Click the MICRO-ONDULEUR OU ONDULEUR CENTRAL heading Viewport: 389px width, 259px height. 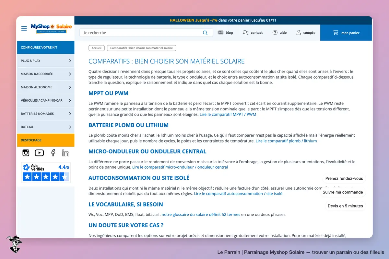147,151
